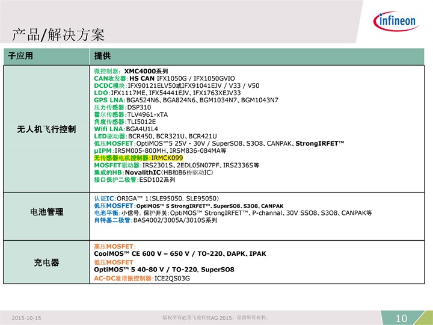Select the slide title 产品/解决方案
Viewport: 433px width, 325px height.
[x=58, y=35]
